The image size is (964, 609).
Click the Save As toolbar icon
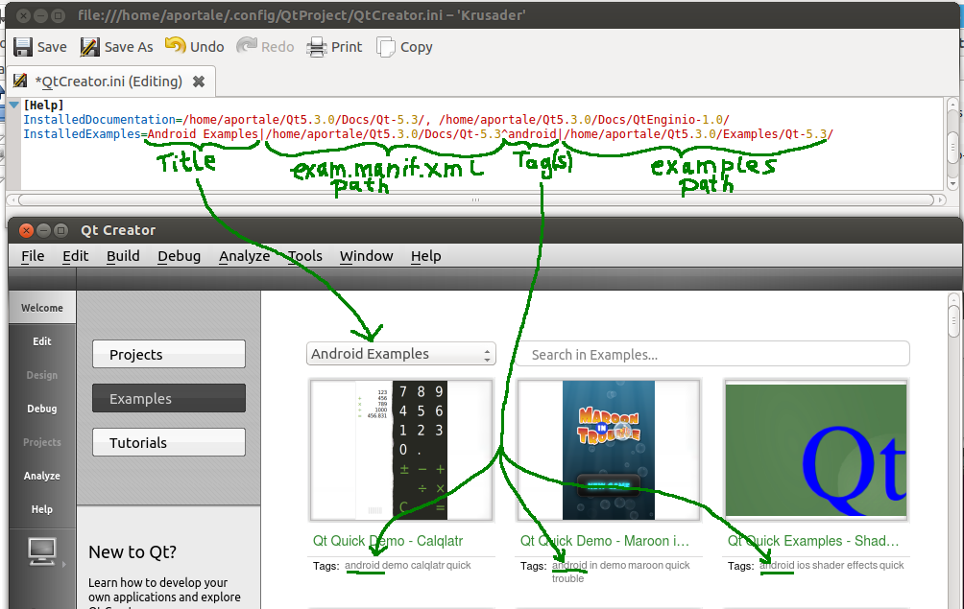[90, 47]
